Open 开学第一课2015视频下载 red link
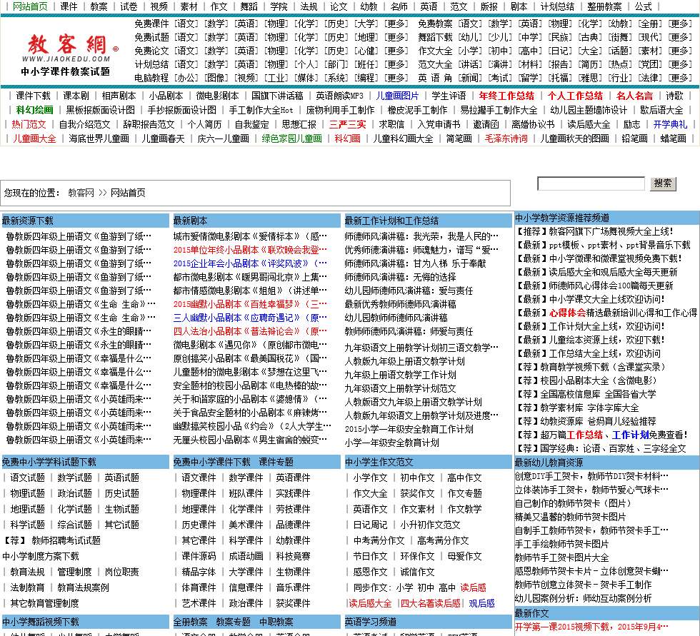Viewport: 700px width, 636px height. point(591,627)
